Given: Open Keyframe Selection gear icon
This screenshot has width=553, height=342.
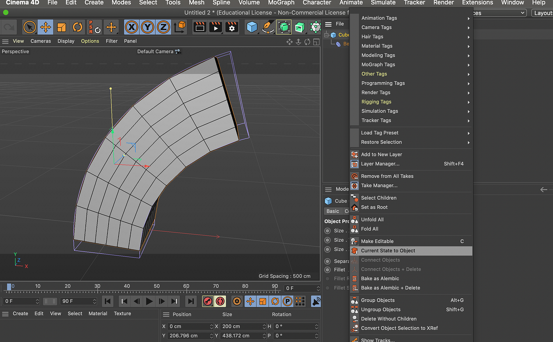Looking at the screenshot, I should point(237,301).
